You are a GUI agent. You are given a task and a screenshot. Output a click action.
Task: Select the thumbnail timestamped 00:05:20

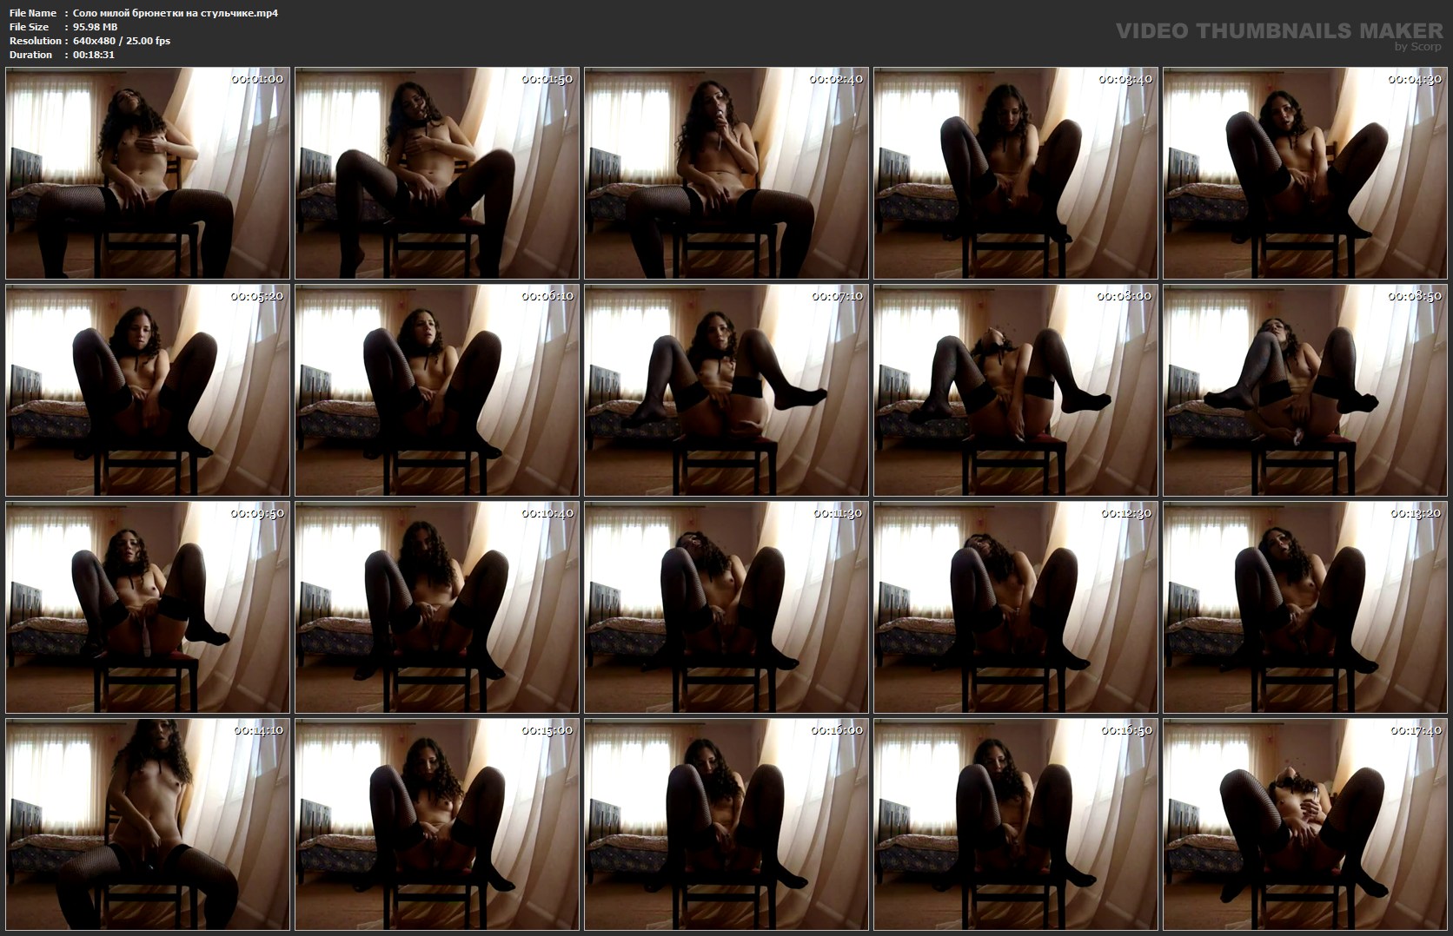tap(147, 390)
